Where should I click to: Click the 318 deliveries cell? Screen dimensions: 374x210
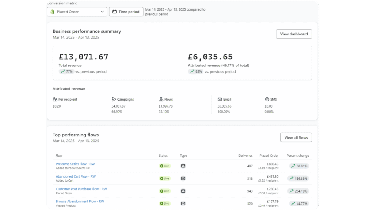[250, 179]
